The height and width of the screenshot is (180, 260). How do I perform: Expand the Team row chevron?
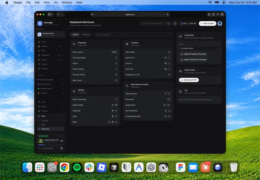[x=62, y=102]
